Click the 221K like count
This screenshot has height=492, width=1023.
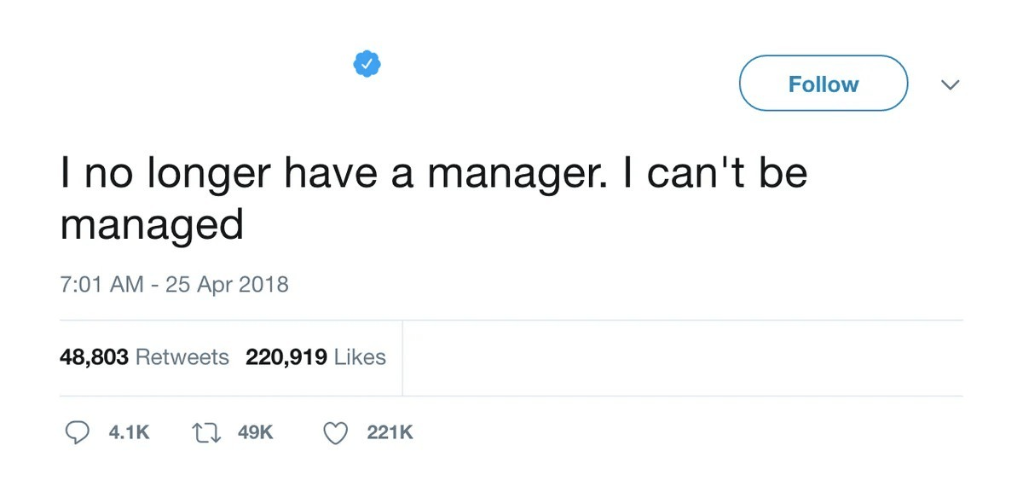click(x=390, y=433)
